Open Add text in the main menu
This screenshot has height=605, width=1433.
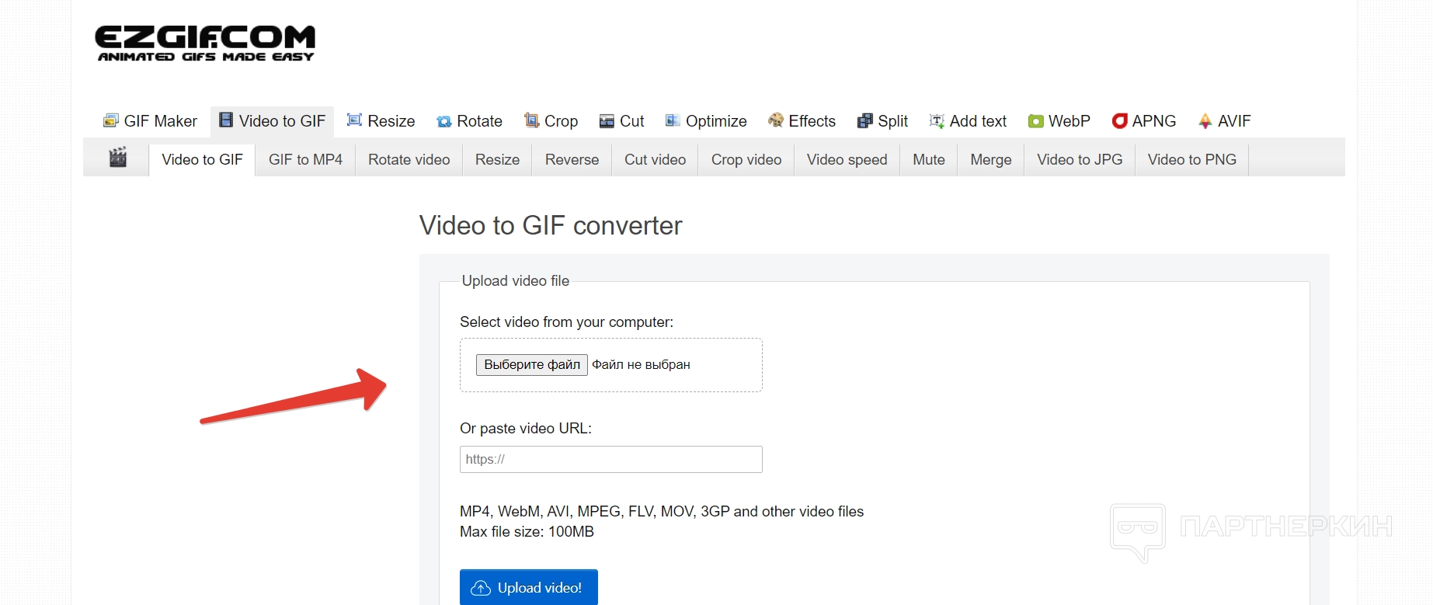coord(968,121)
